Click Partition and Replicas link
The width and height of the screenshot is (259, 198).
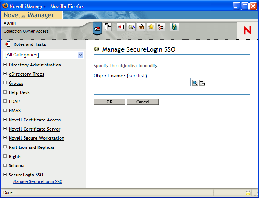(32, 147)
